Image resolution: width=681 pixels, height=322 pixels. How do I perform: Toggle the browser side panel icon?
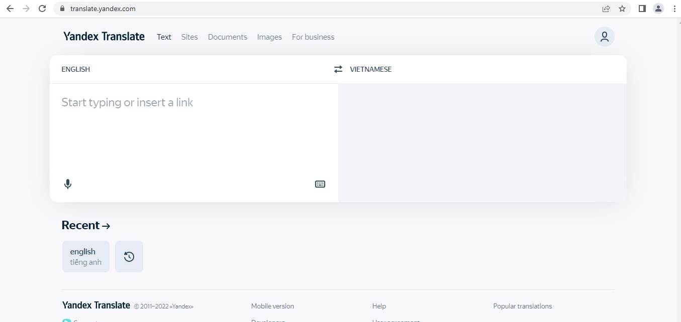click(642, 9)
